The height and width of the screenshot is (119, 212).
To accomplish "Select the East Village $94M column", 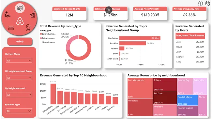I will click(x=67, y=98).
